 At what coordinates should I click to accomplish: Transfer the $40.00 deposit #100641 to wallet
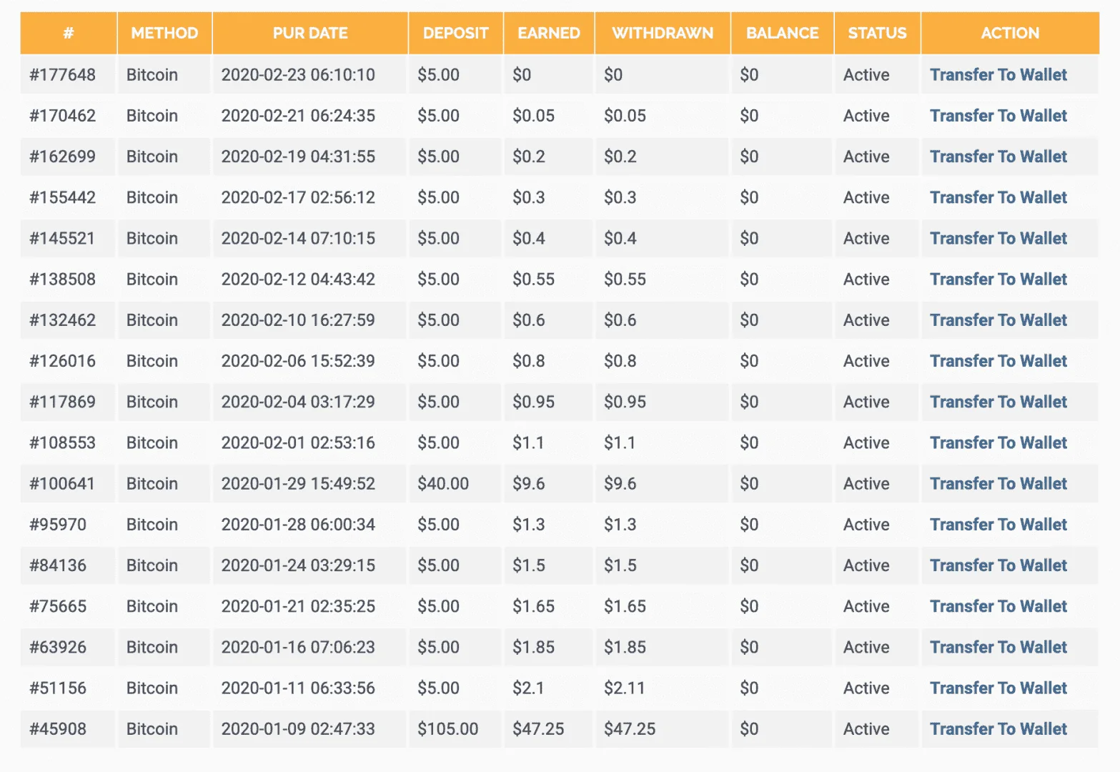tap(998, 484)
